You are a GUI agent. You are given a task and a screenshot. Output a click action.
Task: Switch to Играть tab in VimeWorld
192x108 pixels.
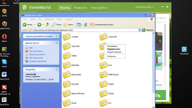tap(65, 7)
